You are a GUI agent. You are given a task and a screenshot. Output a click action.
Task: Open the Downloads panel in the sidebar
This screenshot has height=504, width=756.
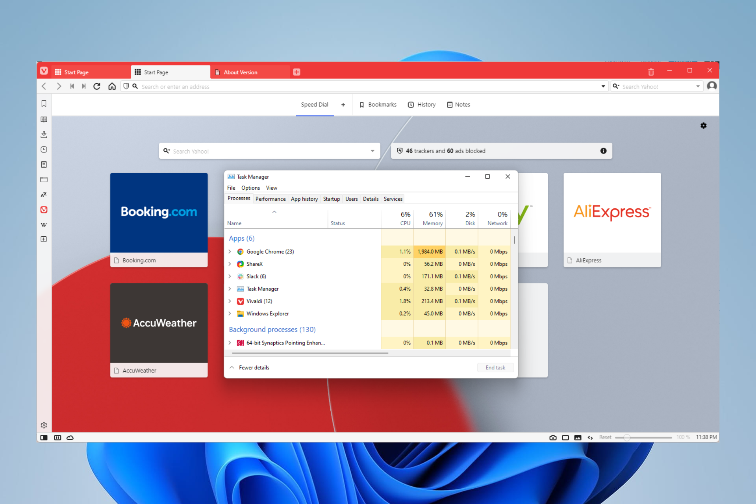[x=44, y=134]
